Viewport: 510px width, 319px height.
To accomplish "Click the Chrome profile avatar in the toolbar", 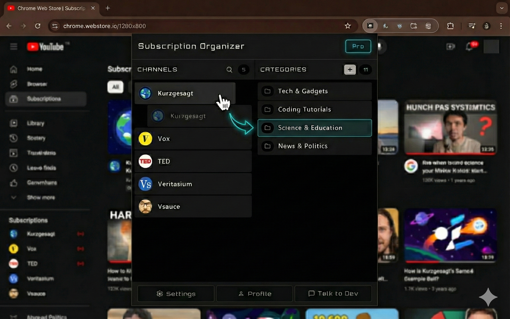I will [x=486, y=26].
